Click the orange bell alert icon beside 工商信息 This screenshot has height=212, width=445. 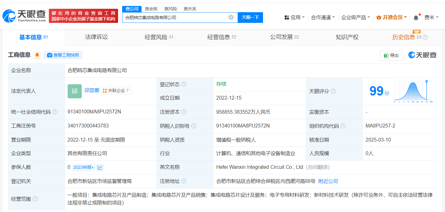[x=37, y=55]
